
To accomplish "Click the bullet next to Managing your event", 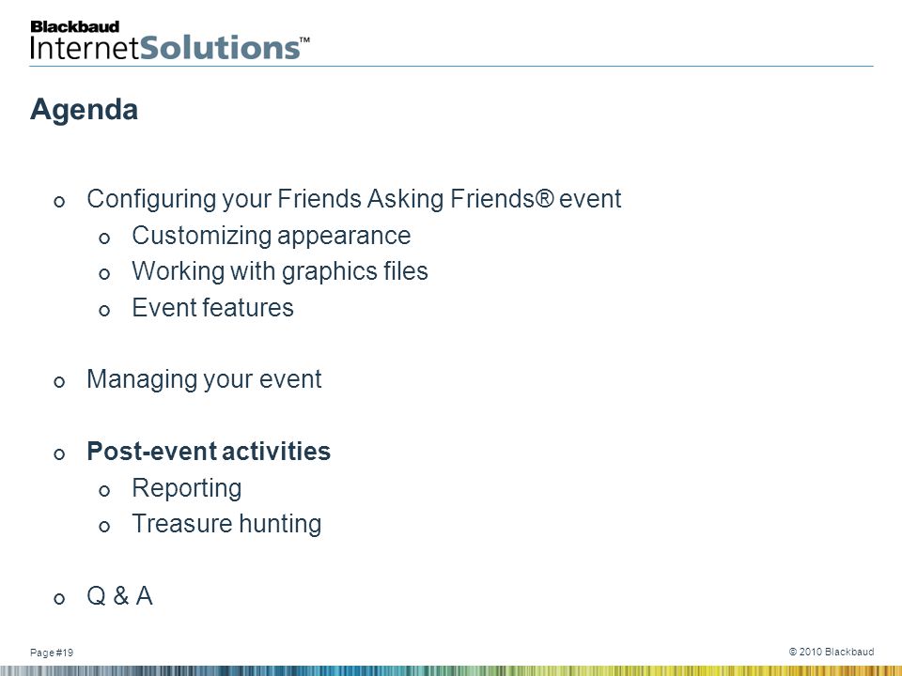I will click(59, 382).
